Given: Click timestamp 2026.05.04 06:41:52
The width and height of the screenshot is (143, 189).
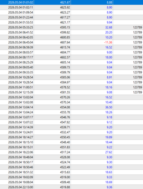Looking at the screenshot, I should click(20, 33).
